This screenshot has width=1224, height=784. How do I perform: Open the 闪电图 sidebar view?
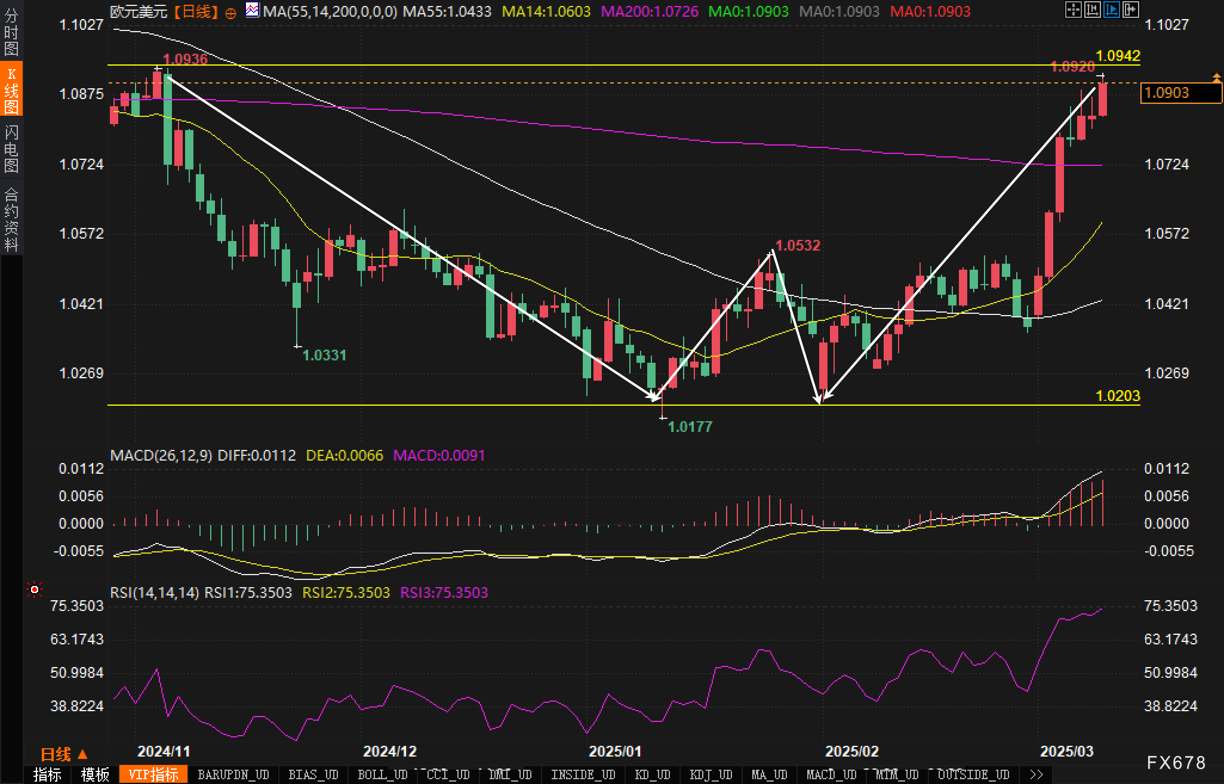11,149
